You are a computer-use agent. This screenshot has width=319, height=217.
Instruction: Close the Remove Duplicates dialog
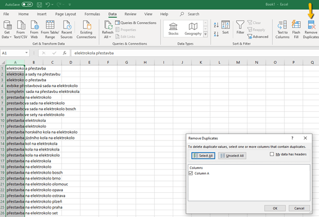(x=305, y=138)
